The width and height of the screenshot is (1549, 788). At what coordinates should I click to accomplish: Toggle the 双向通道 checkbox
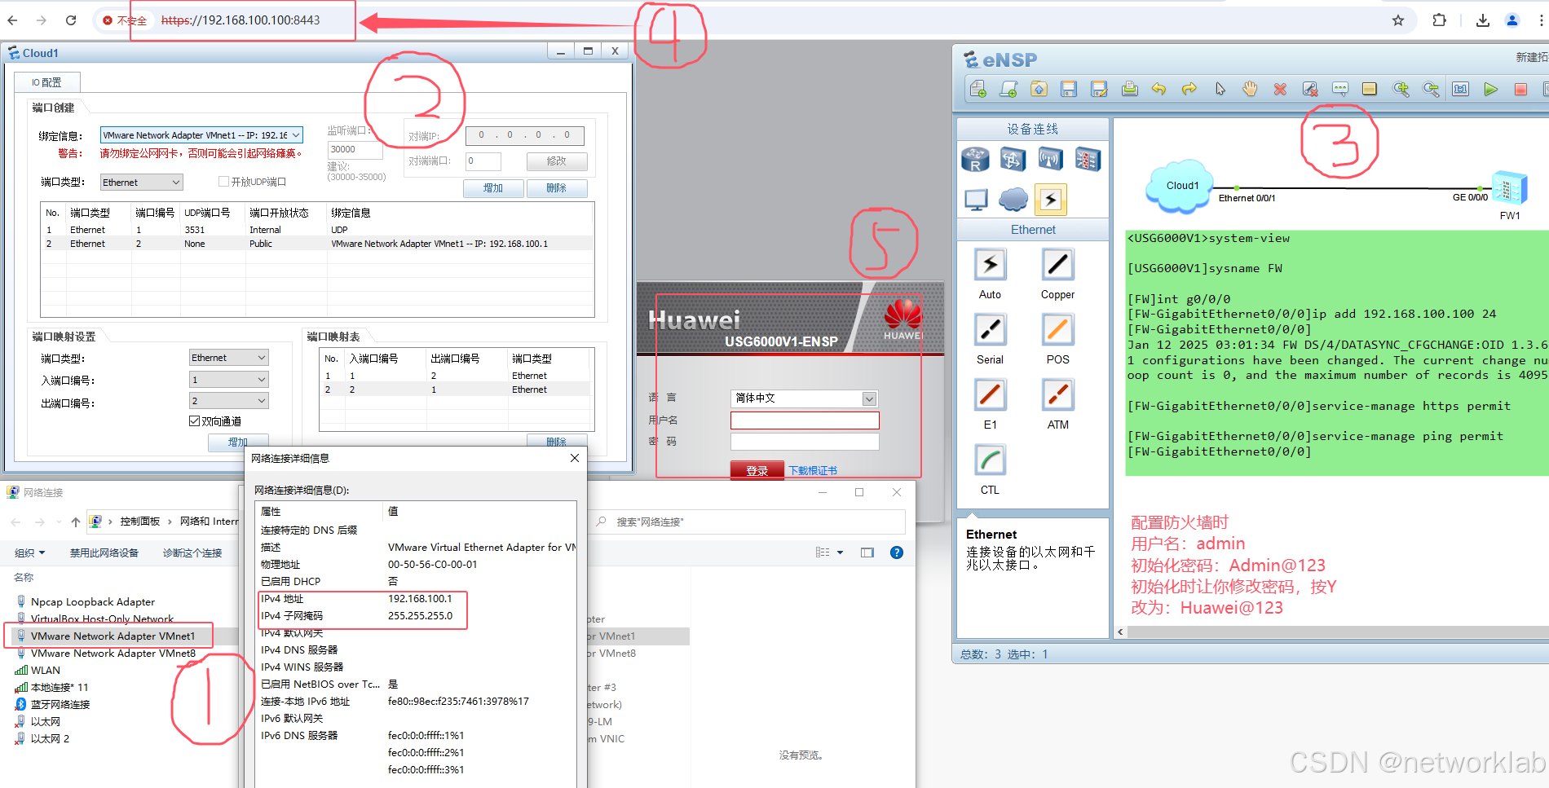194,421
